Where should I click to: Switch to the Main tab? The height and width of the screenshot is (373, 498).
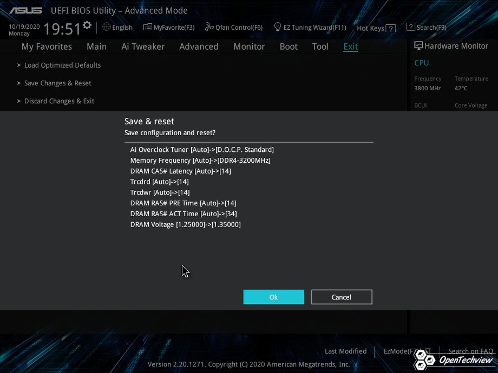point(96,46)
